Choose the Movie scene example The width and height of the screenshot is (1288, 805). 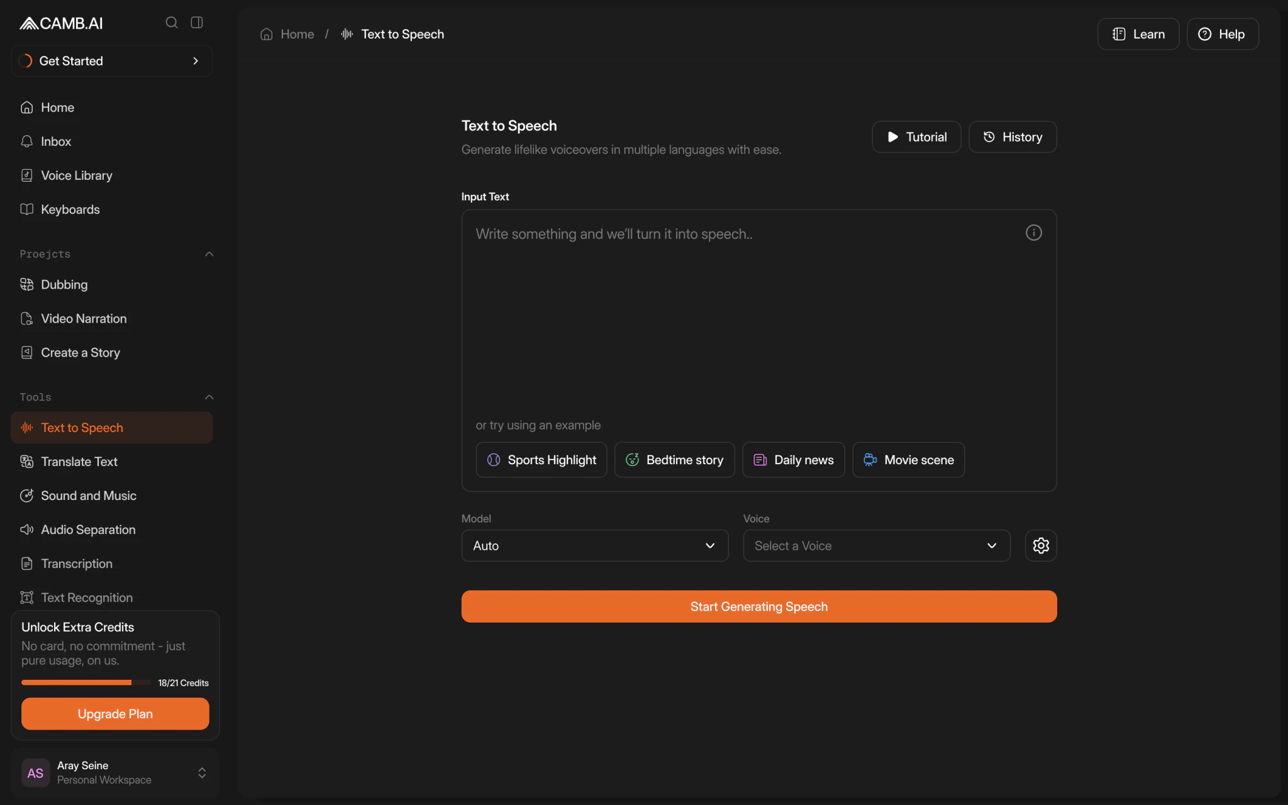909,460
